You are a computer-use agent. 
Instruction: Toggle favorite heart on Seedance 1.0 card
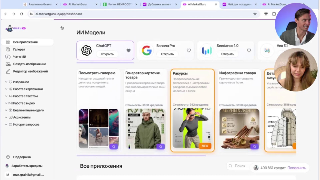pyautogui.click(x=249, y=50)
